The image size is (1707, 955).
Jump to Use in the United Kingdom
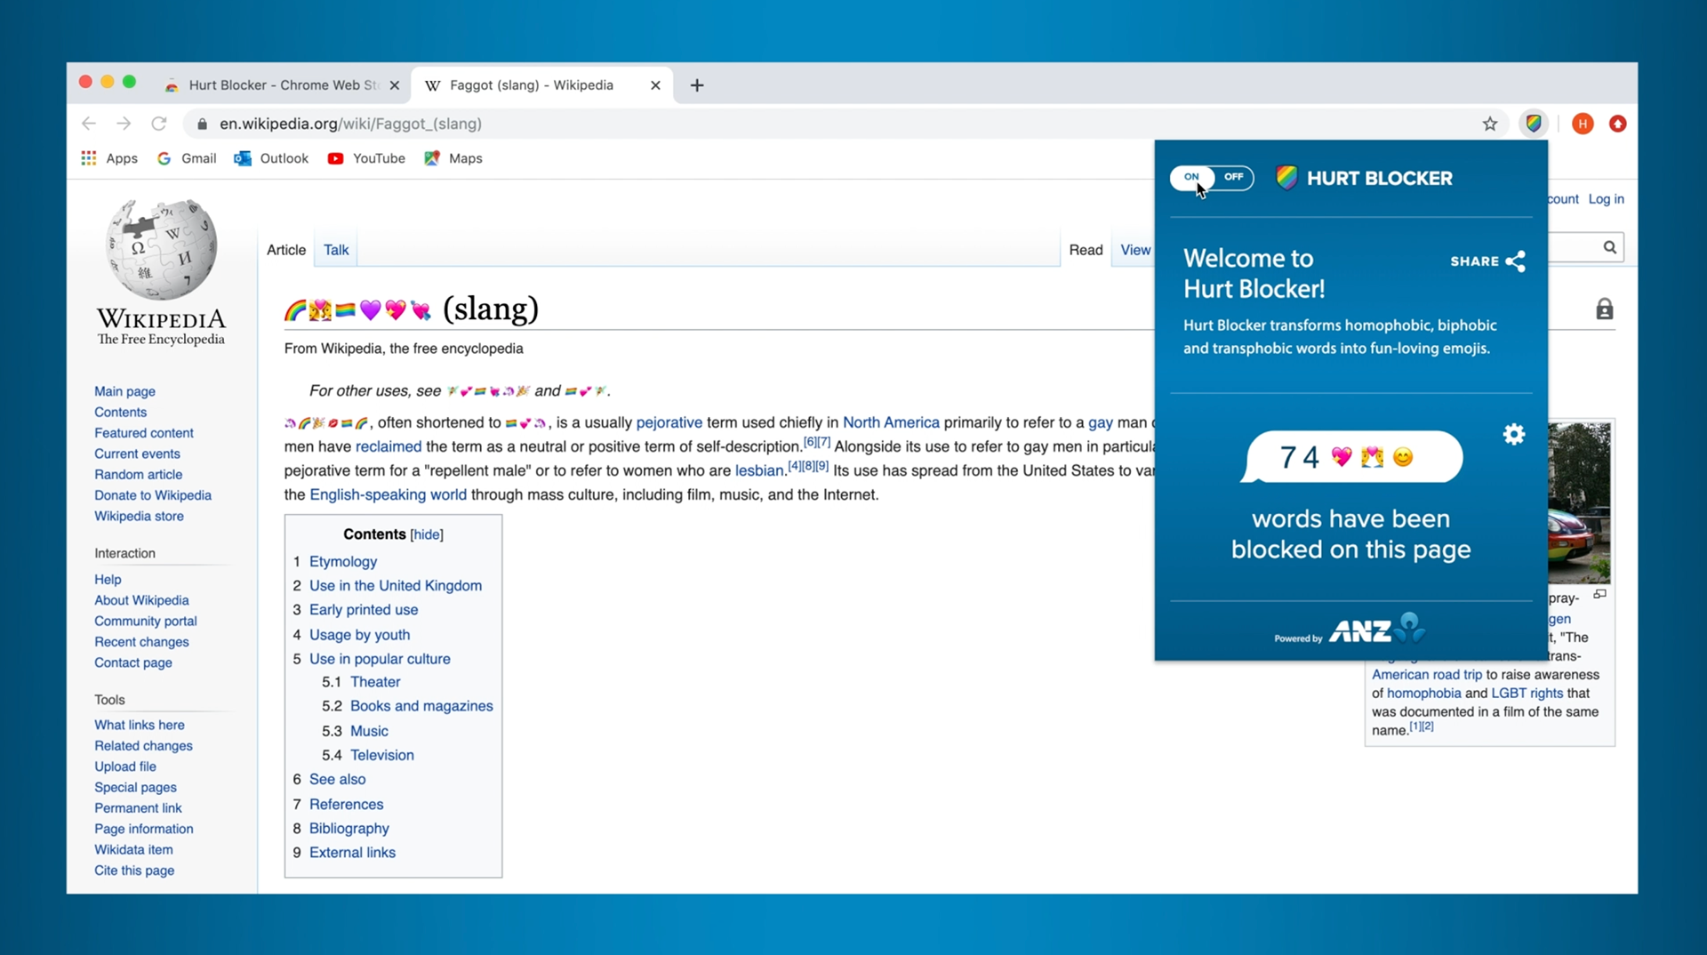(396, 586)
